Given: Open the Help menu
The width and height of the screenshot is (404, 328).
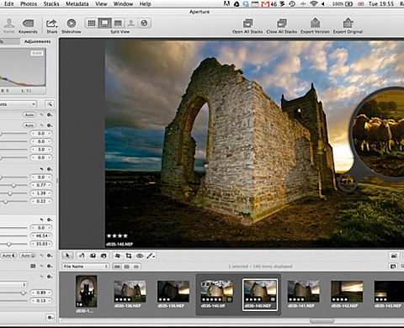Looking at the screenshot, I should [x=145, y=4].
